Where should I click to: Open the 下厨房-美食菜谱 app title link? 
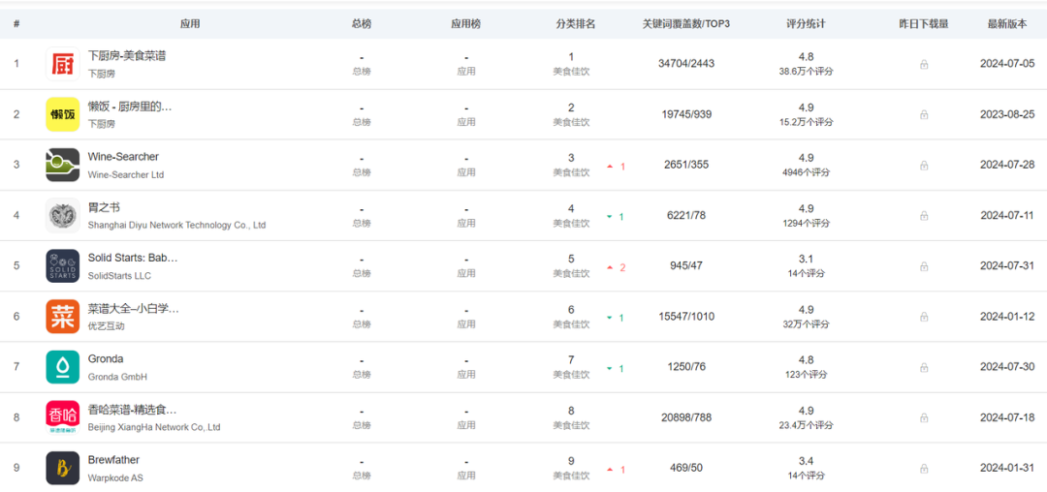click(x=127, y=56)
